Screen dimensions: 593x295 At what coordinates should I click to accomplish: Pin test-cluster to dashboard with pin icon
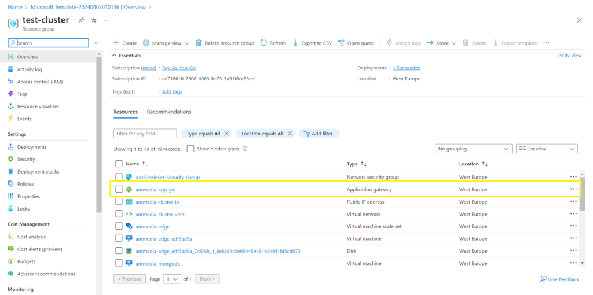pos(81,20)
